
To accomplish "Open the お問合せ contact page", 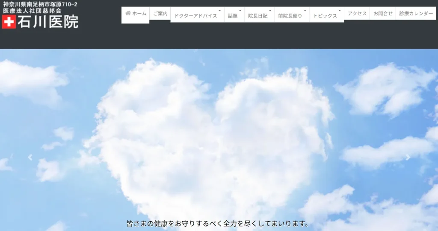I will [x=382, y=14].
